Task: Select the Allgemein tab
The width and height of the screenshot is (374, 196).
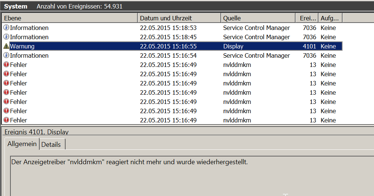Action: point(22,144)
